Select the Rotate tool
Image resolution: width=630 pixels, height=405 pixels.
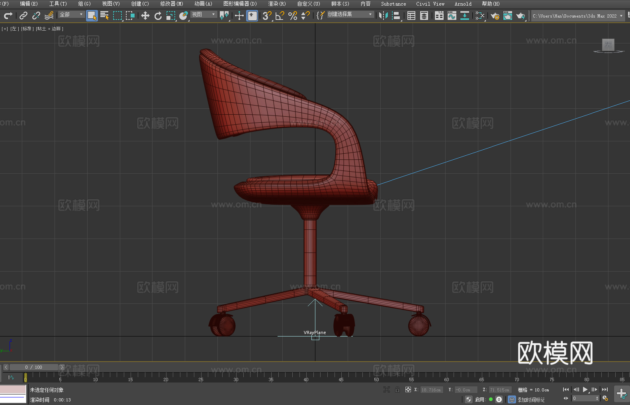[x=158, y=16]
